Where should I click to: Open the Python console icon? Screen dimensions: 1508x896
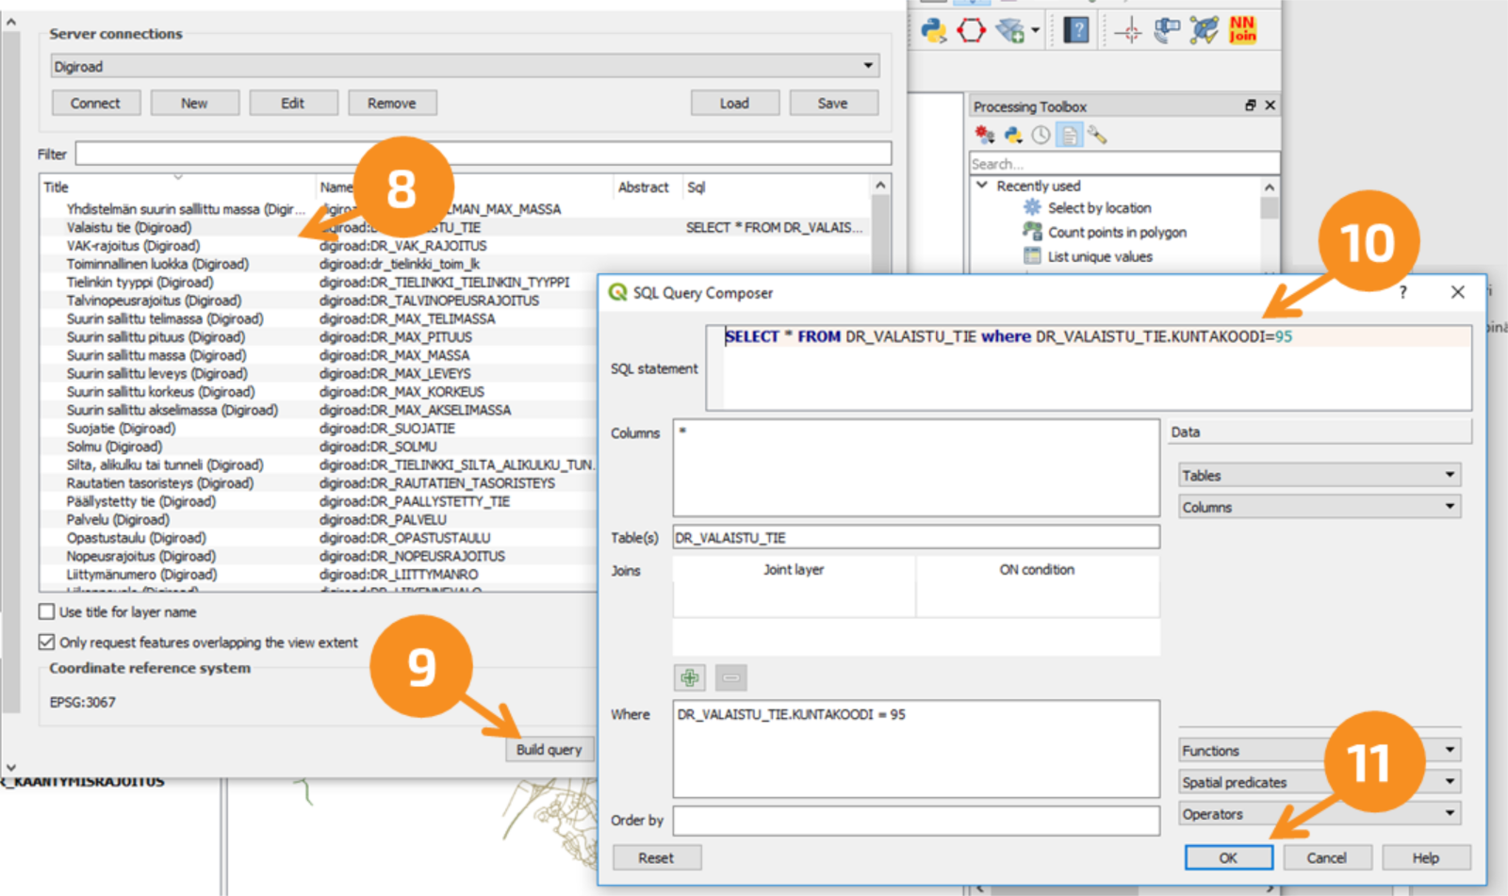click(x=933, y=30)
